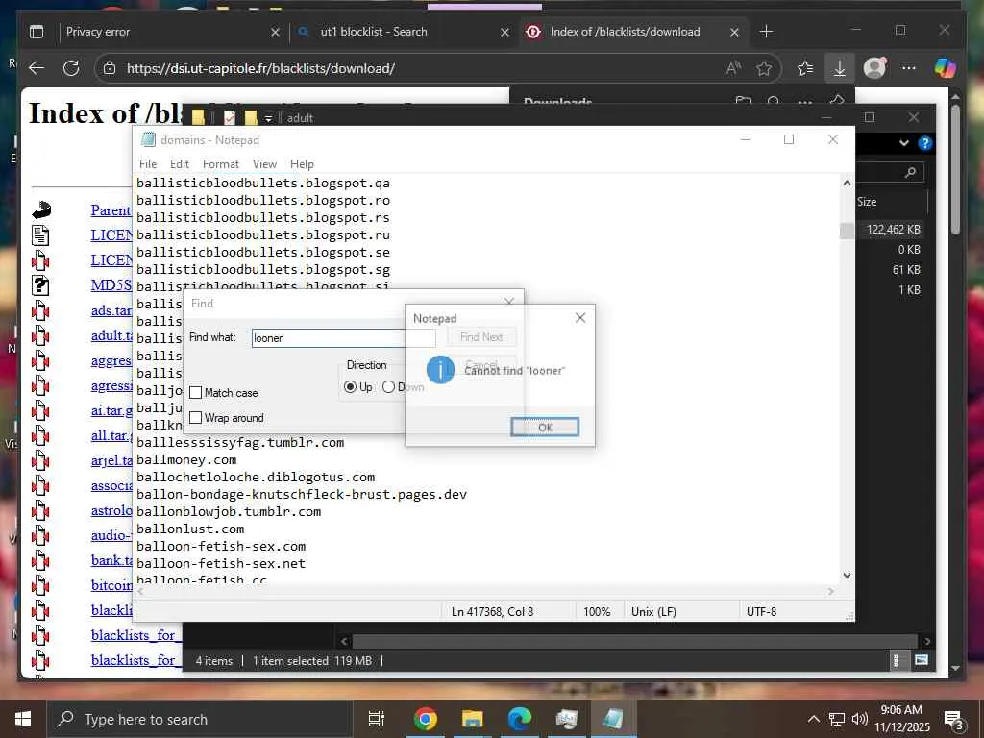Click the taskbar search box
Screen dimensions: 984x738
(x=199, y=719)
